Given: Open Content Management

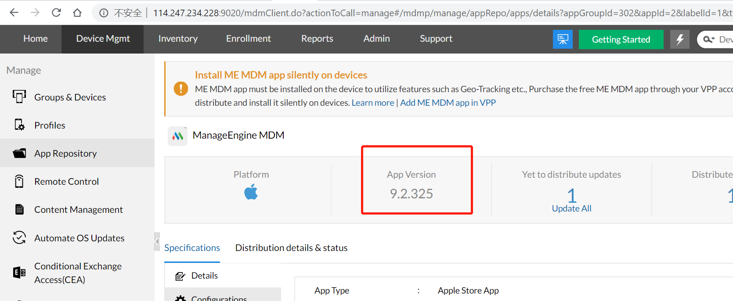Looking at the screenshot, I should click(79, 209).
